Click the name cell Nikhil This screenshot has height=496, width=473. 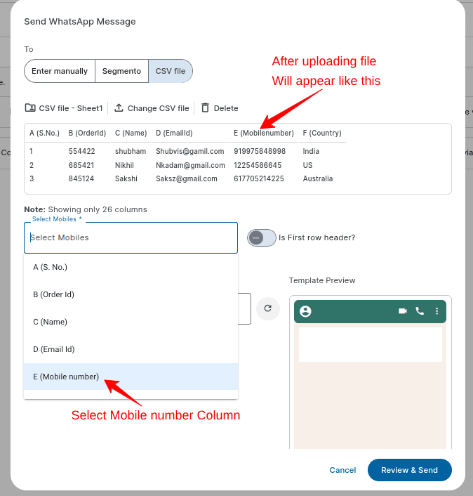pyautogui.click(x=124, y=165)
